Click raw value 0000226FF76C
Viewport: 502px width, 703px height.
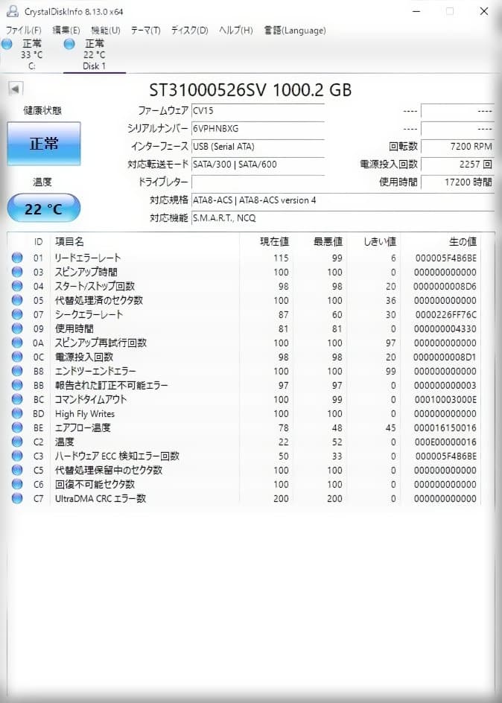coord(446,315)
